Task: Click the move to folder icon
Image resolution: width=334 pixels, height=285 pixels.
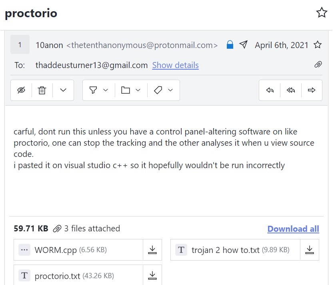Action: tap(126, 90)
